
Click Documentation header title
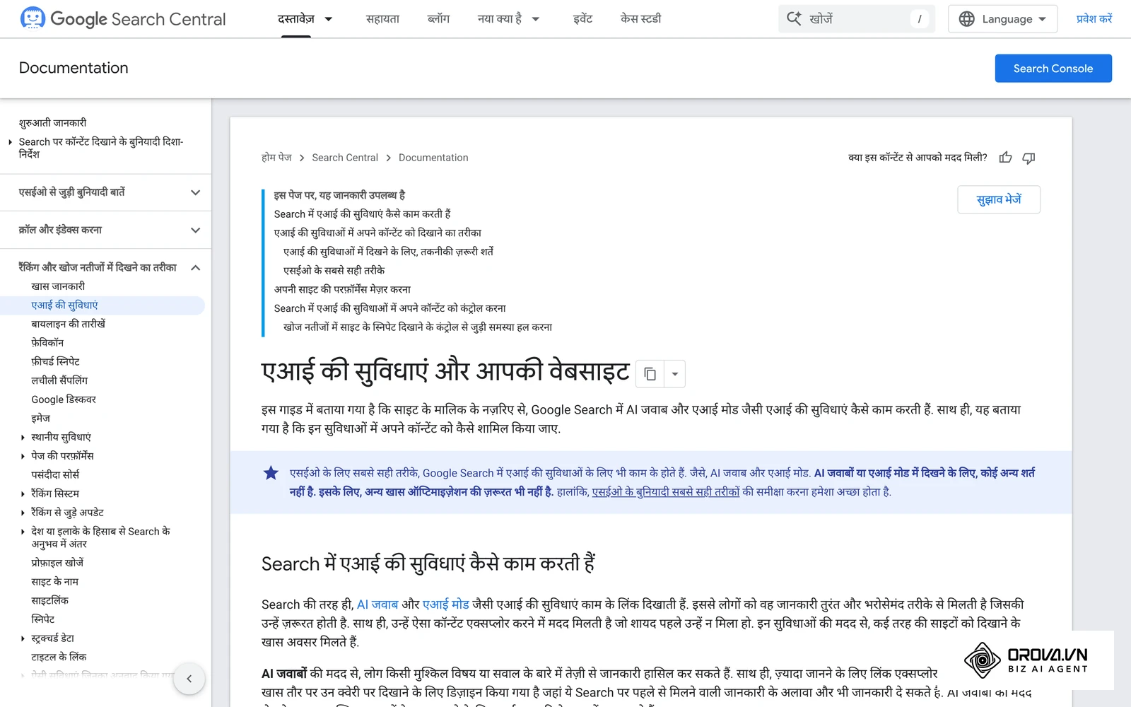[74, 68]
